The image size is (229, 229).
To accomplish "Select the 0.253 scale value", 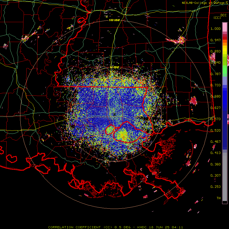I will tap(216, 187).
